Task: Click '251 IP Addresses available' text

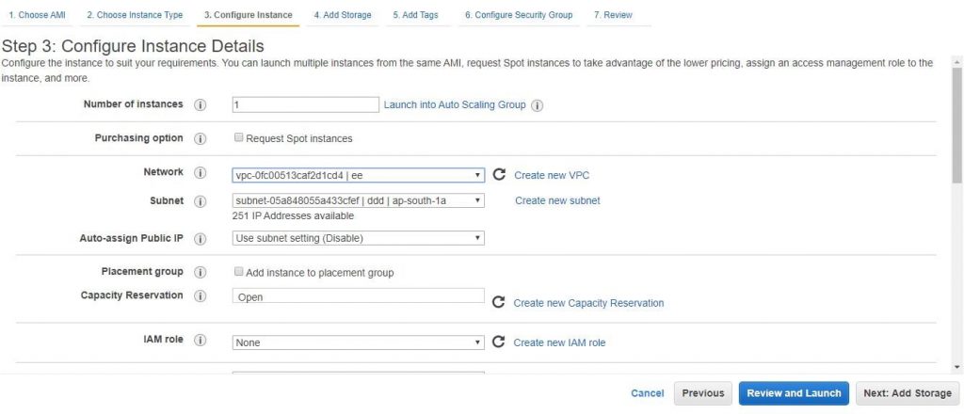Action: [x=294, y=216]
